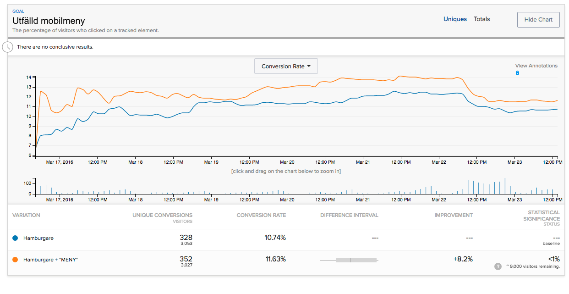Click the '~ 9,000 visitors remaining' note

click(533, 266)
